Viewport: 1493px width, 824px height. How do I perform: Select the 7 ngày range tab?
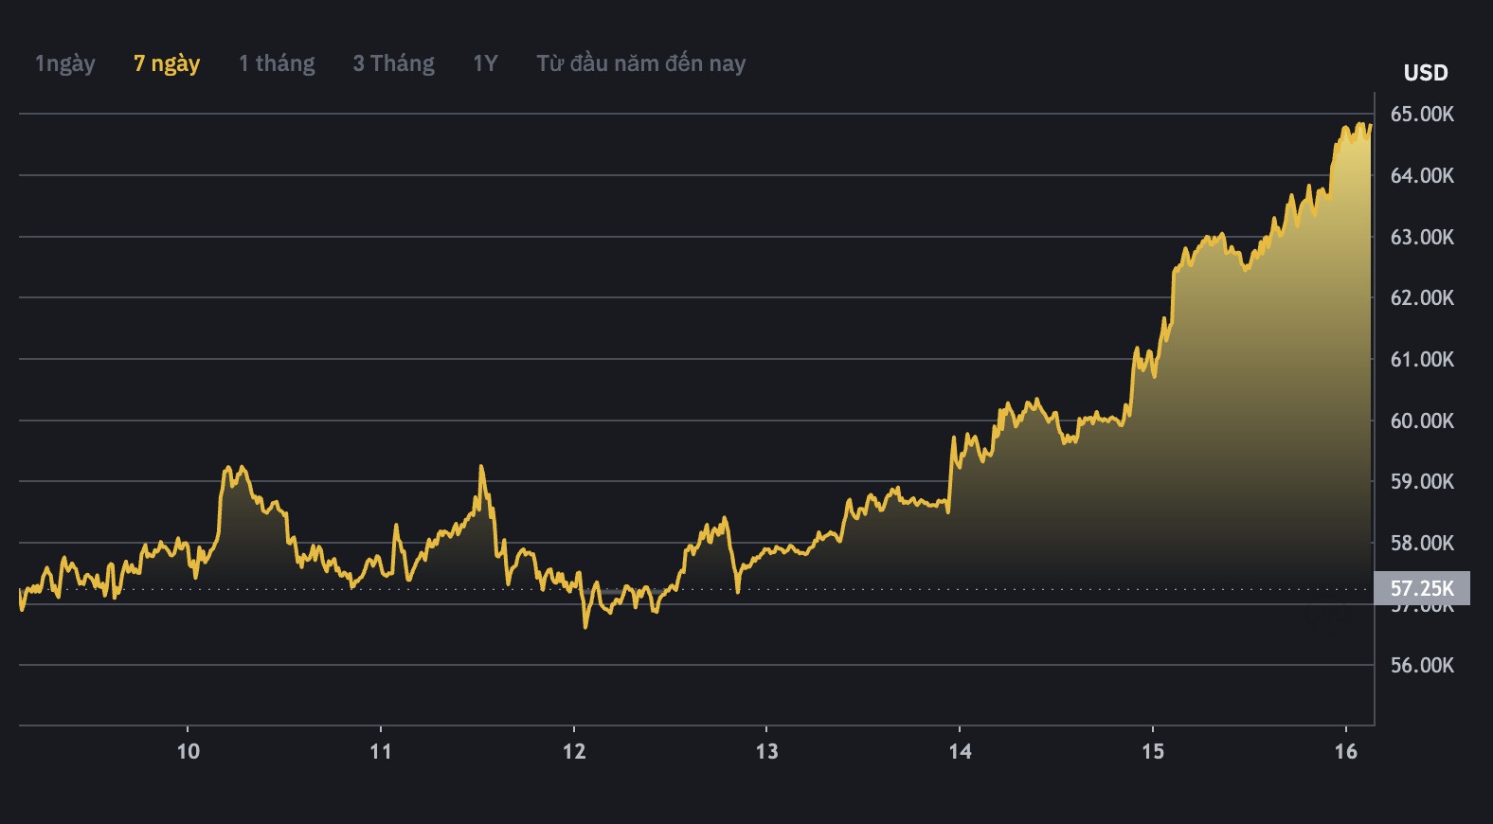pos(167,63)
